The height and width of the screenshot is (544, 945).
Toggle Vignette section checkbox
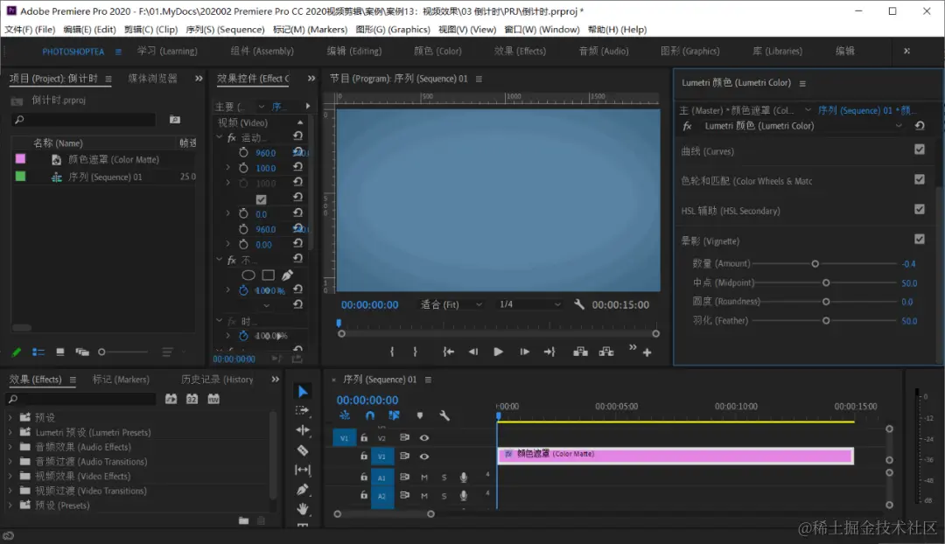[x=919, y=239]
